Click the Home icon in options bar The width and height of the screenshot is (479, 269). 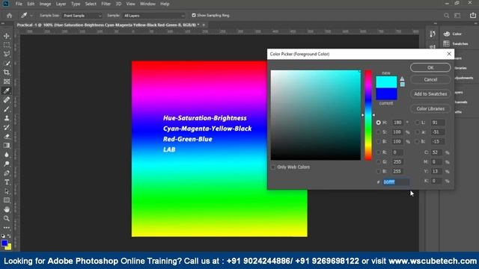[10, 16]
